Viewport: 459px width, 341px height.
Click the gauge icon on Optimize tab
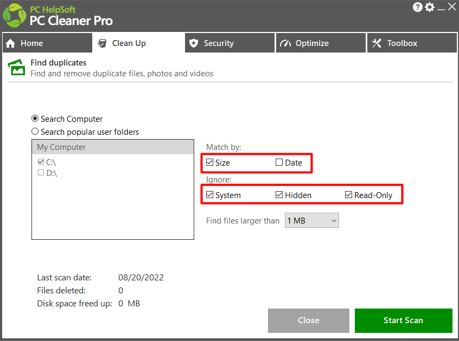point(285,43)
